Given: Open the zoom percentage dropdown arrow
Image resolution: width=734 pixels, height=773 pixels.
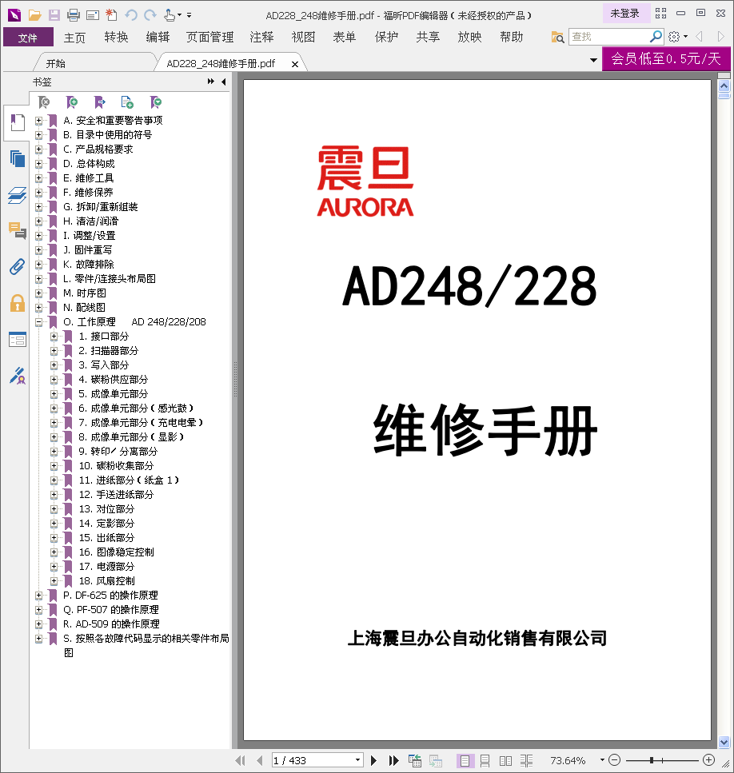Looking at the screenshot, I should tap(602, 760).
